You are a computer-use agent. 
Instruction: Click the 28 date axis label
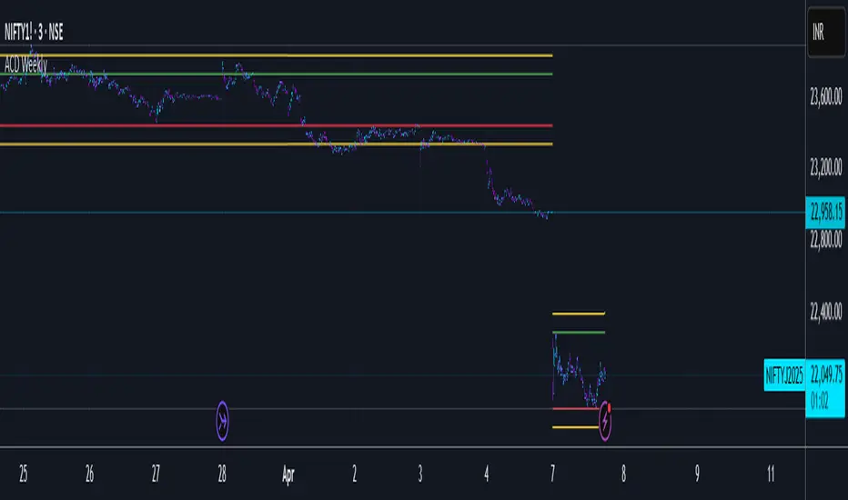pyautogui.click(x=222, y=474)
